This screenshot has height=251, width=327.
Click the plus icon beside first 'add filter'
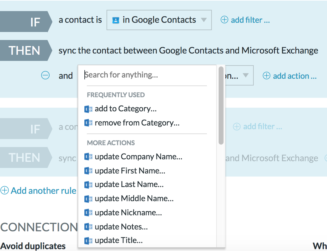pyautogui.click(x=224, y=20)
